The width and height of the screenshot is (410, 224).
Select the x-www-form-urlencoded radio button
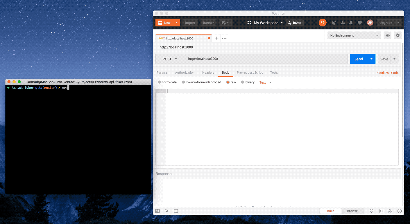coord(183,82)
